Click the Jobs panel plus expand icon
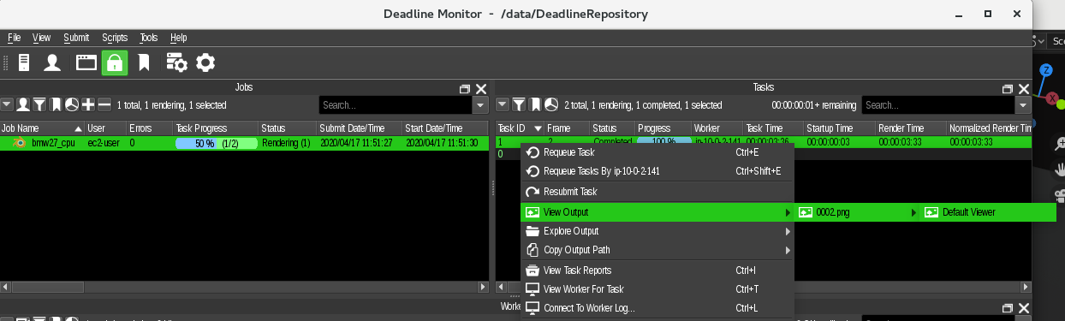 pyautogui.click(x=88, y=104)
